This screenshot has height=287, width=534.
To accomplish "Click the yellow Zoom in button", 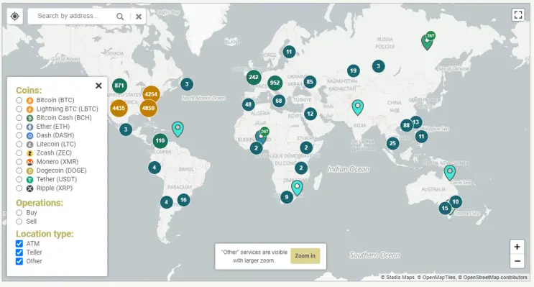I will pos(305,256).
